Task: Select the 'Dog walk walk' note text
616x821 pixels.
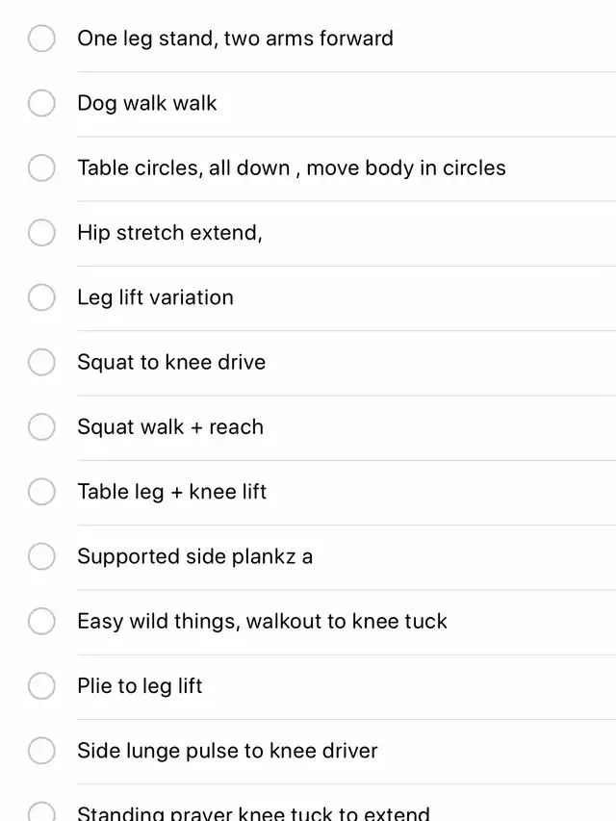Action: 146,103
